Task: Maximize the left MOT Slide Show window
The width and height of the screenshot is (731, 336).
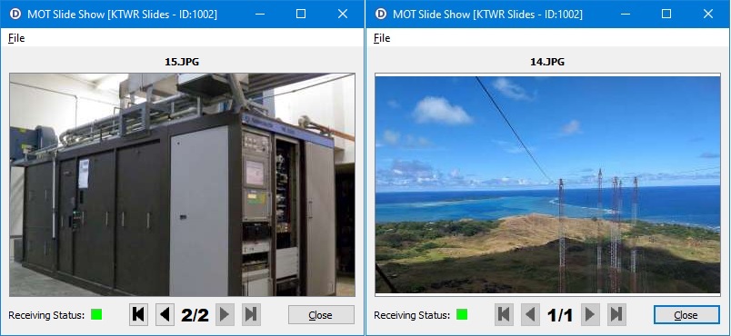Action: (301, 14)
